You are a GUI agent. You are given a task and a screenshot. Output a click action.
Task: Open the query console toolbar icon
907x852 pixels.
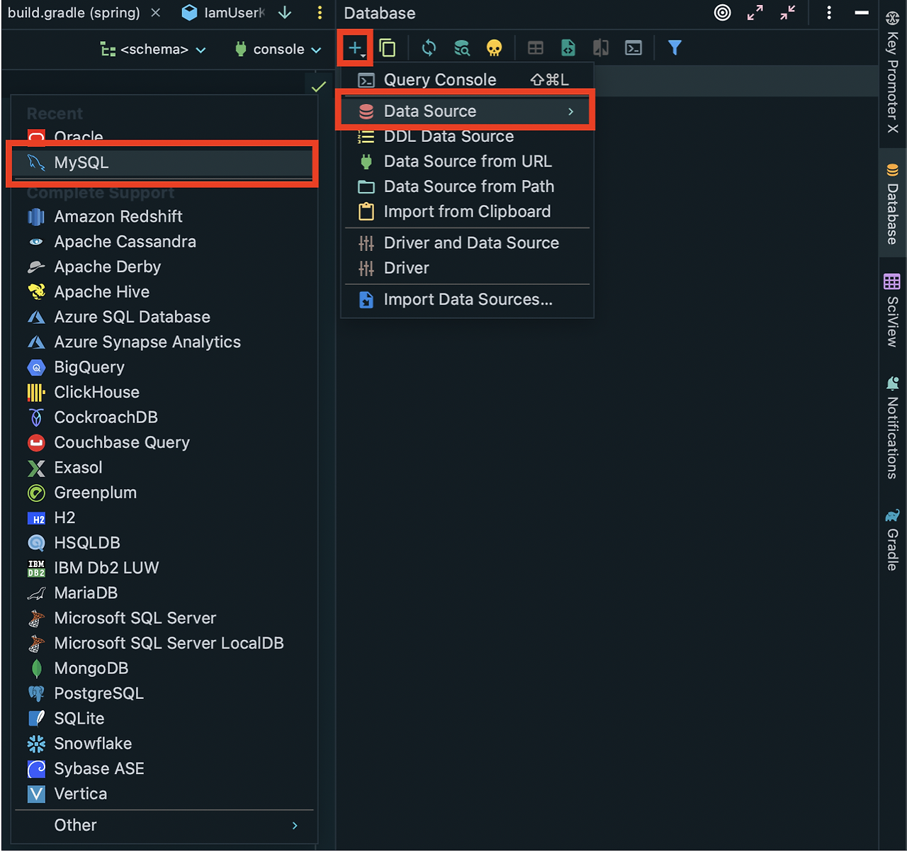tap(633, 48)
